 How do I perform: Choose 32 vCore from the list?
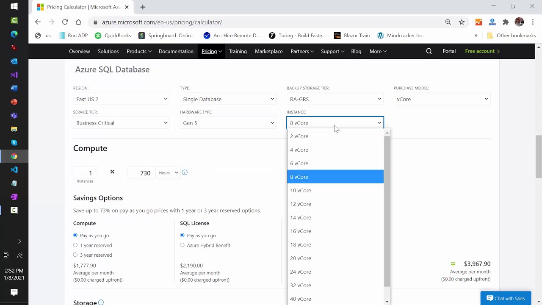[335, 285]
